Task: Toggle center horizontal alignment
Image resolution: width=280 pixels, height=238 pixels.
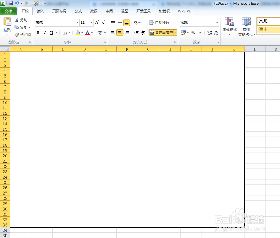Action: point(120,33)
